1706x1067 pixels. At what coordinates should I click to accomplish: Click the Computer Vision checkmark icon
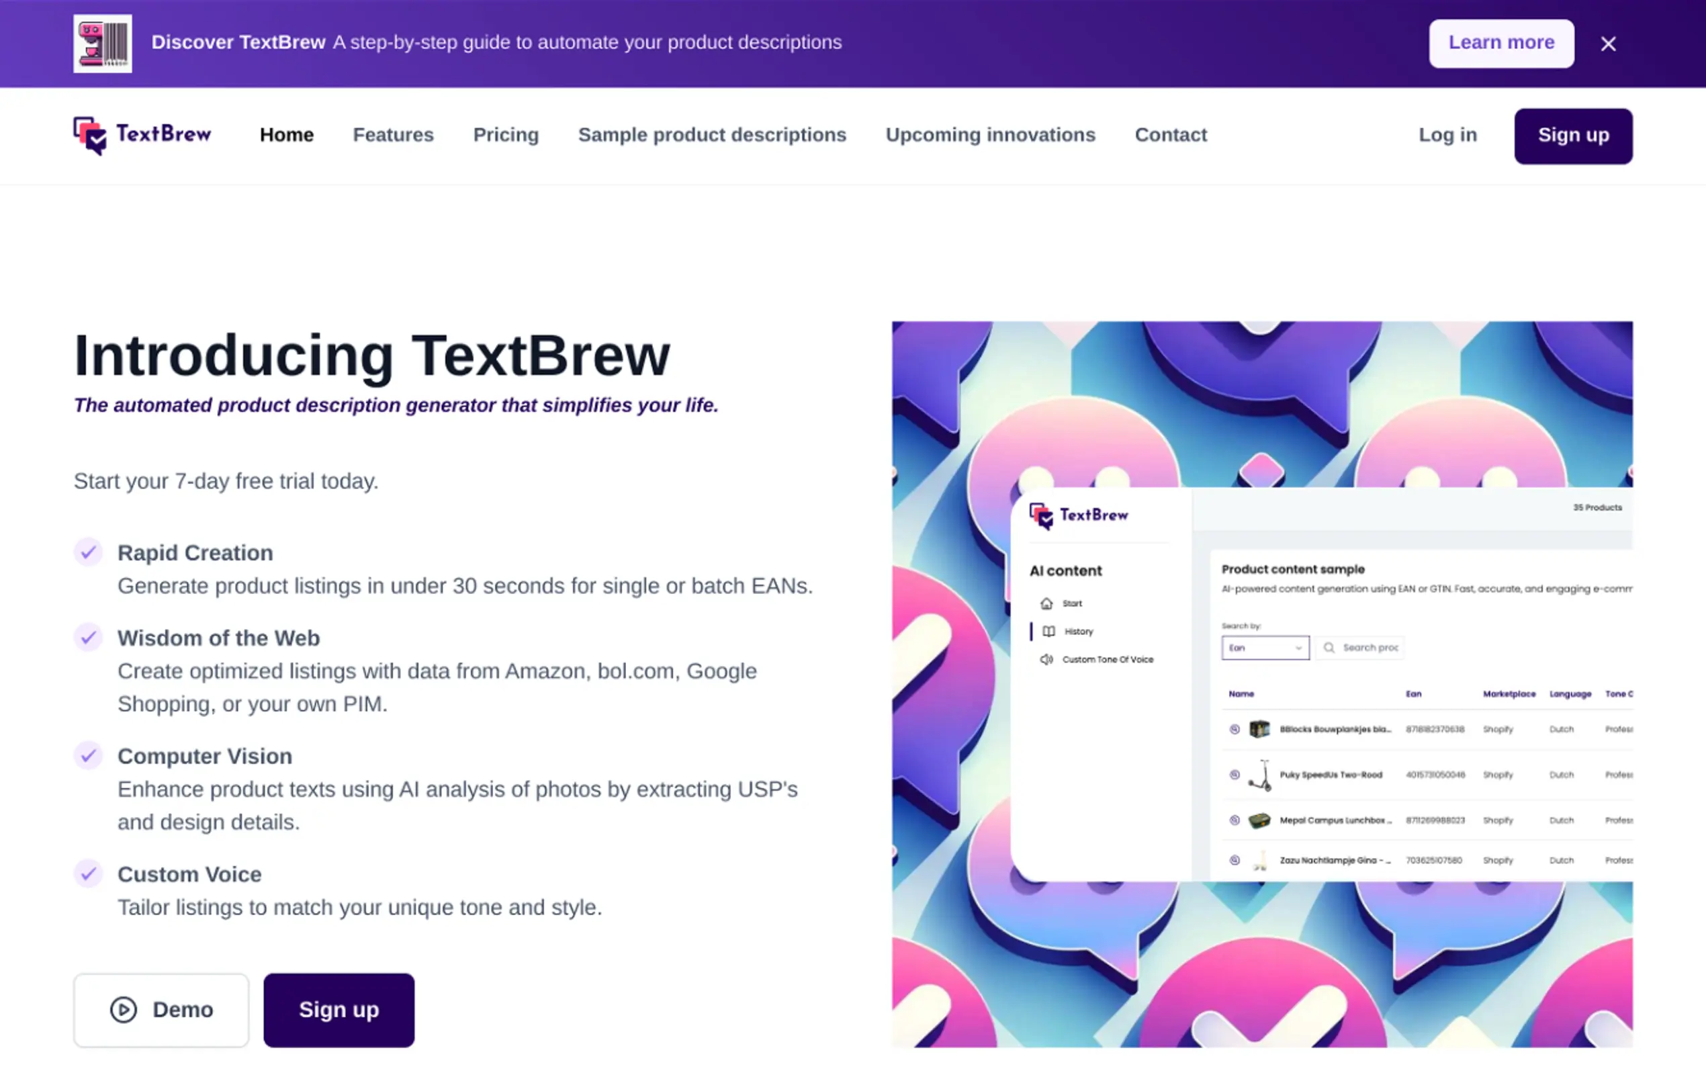(x=88, y=756)
